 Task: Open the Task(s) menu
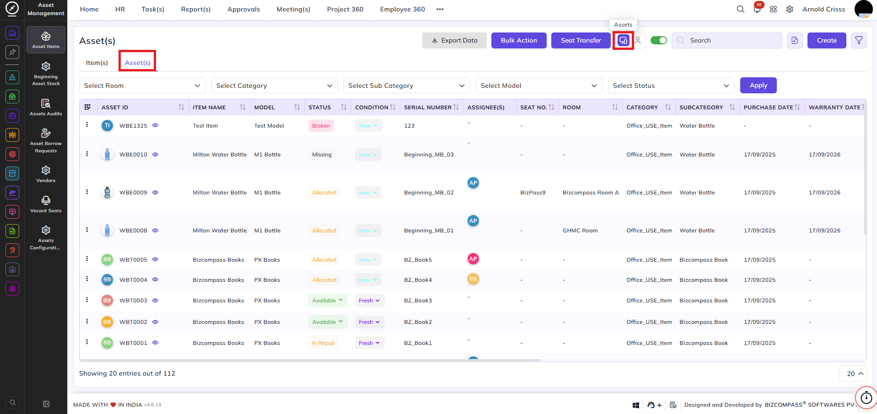[x=153, y=9]
